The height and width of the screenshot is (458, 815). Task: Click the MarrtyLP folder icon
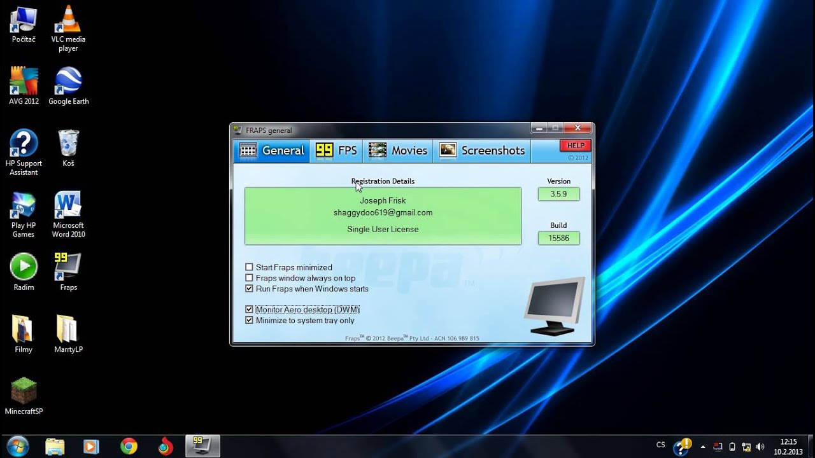point(68,334)
